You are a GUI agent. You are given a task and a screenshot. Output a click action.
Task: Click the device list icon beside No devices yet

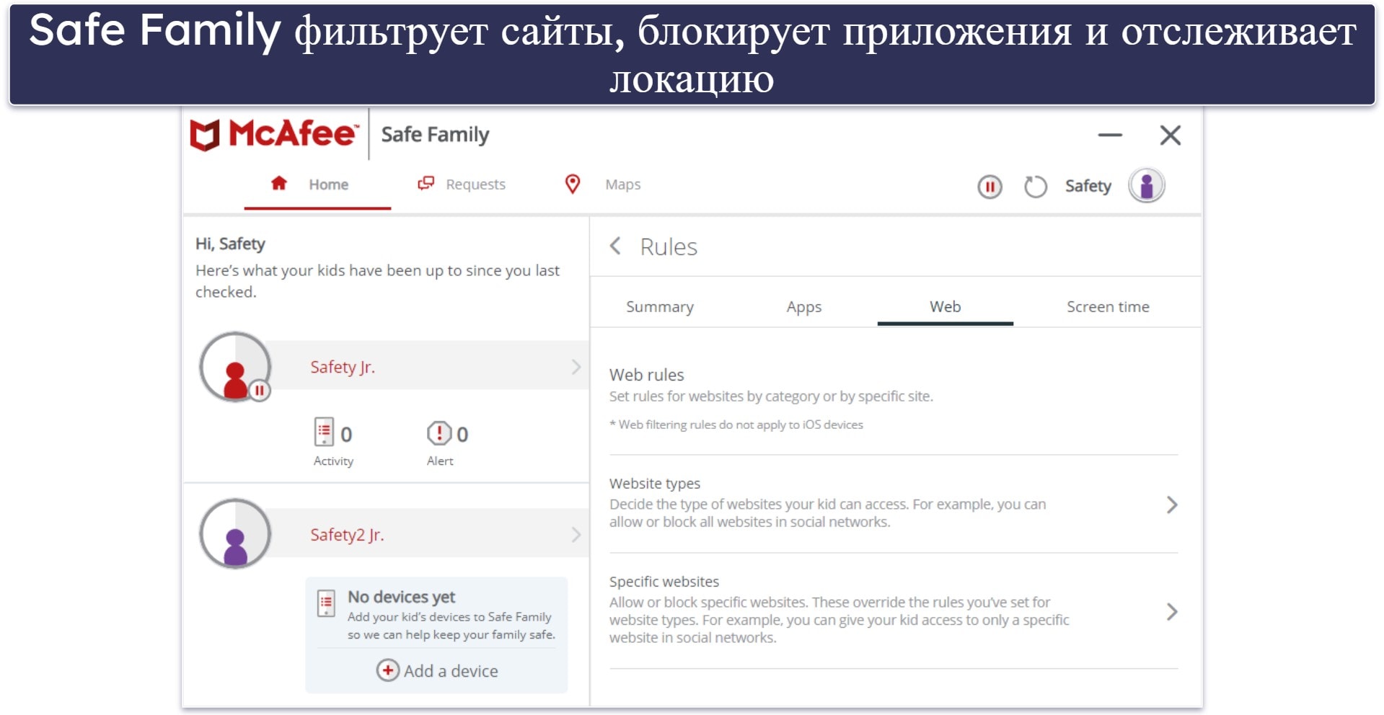tap(327, 603)
